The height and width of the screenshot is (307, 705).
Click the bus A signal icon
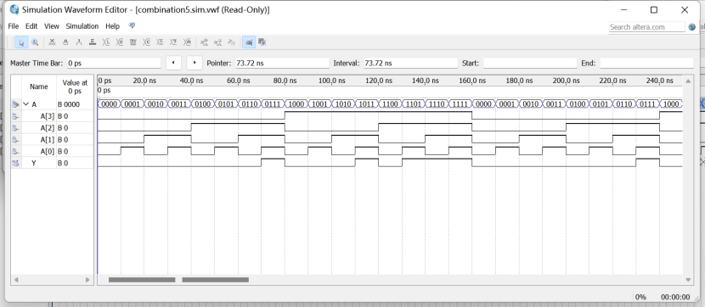15,104
